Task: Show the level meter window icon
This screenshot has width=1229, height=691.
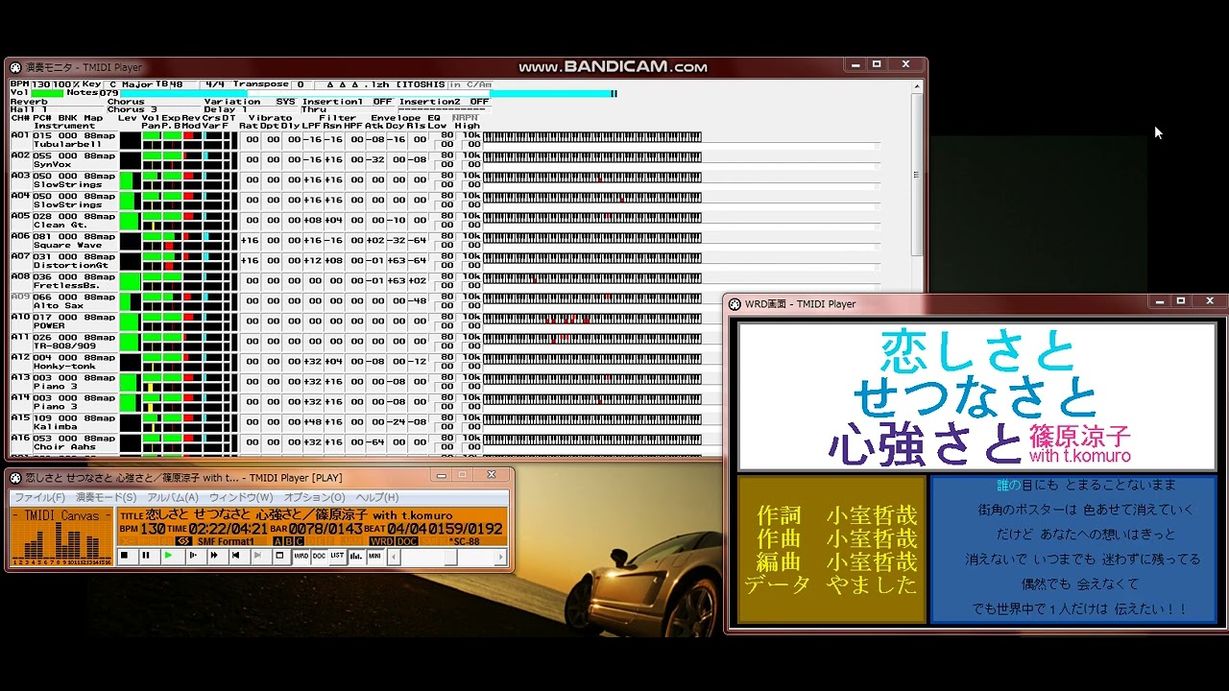Action: 356,556
